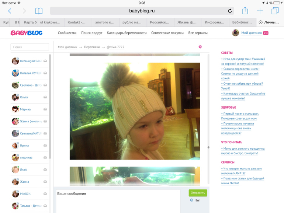
Task: Open the Переписки breadcrumb link
Action: (92, 47)
